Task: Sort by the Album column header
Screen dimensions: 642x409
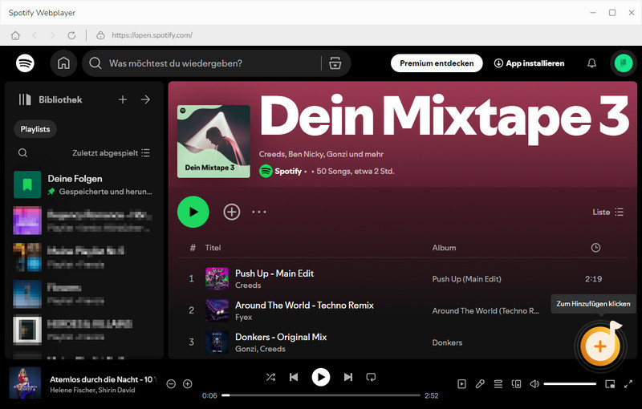Action: point(444,248)
